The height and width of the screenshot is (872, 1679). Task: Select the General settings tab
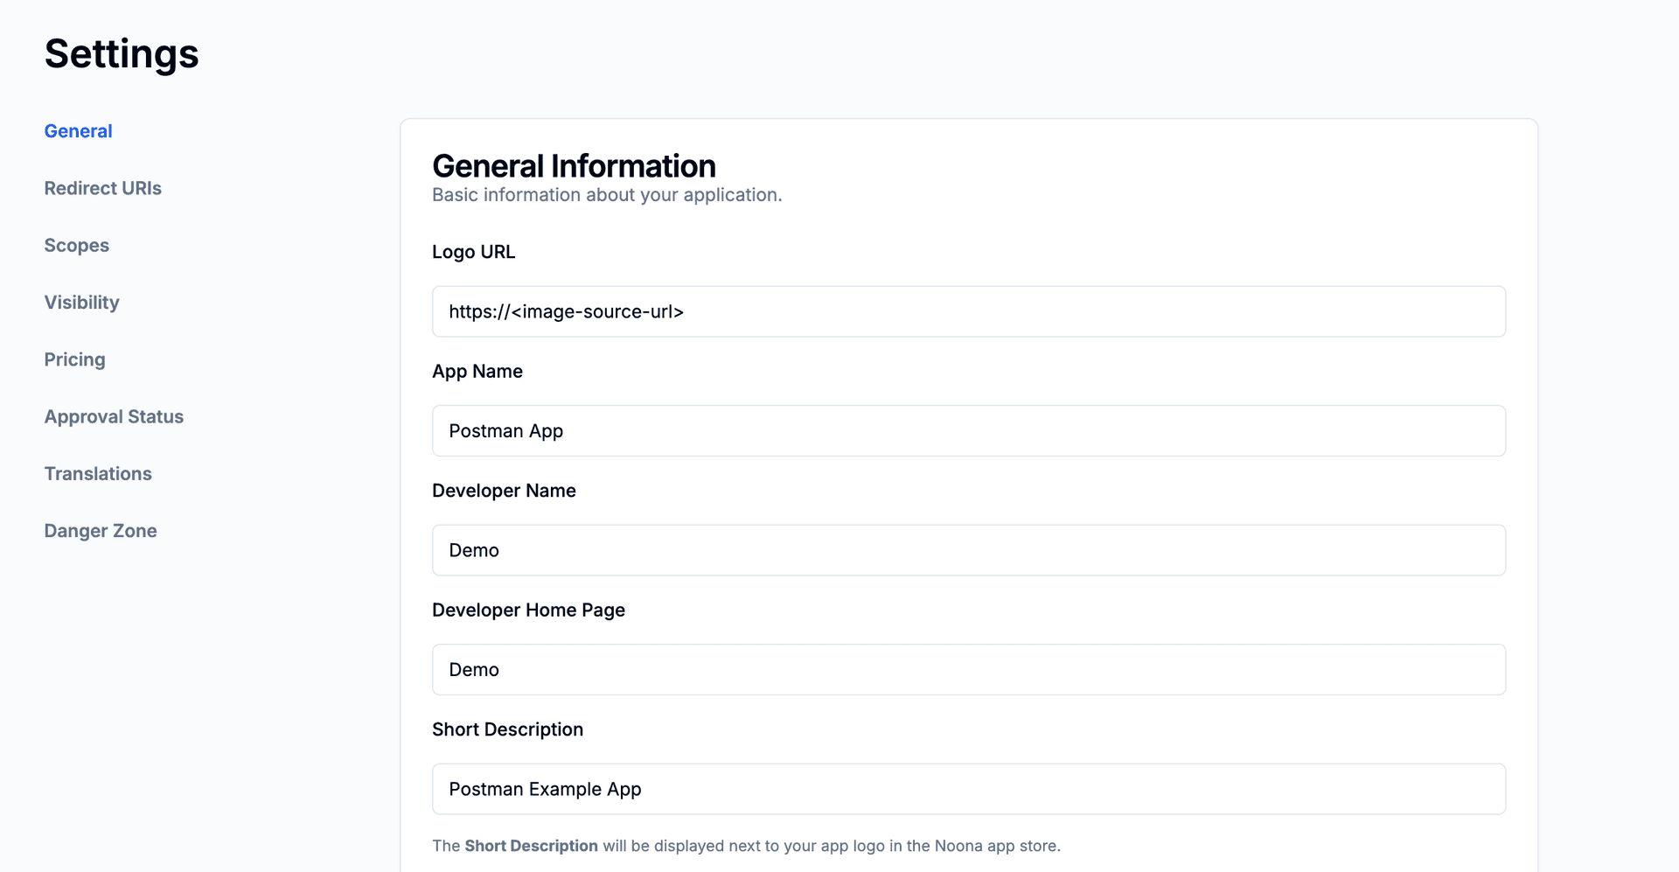tap(78, 130)
